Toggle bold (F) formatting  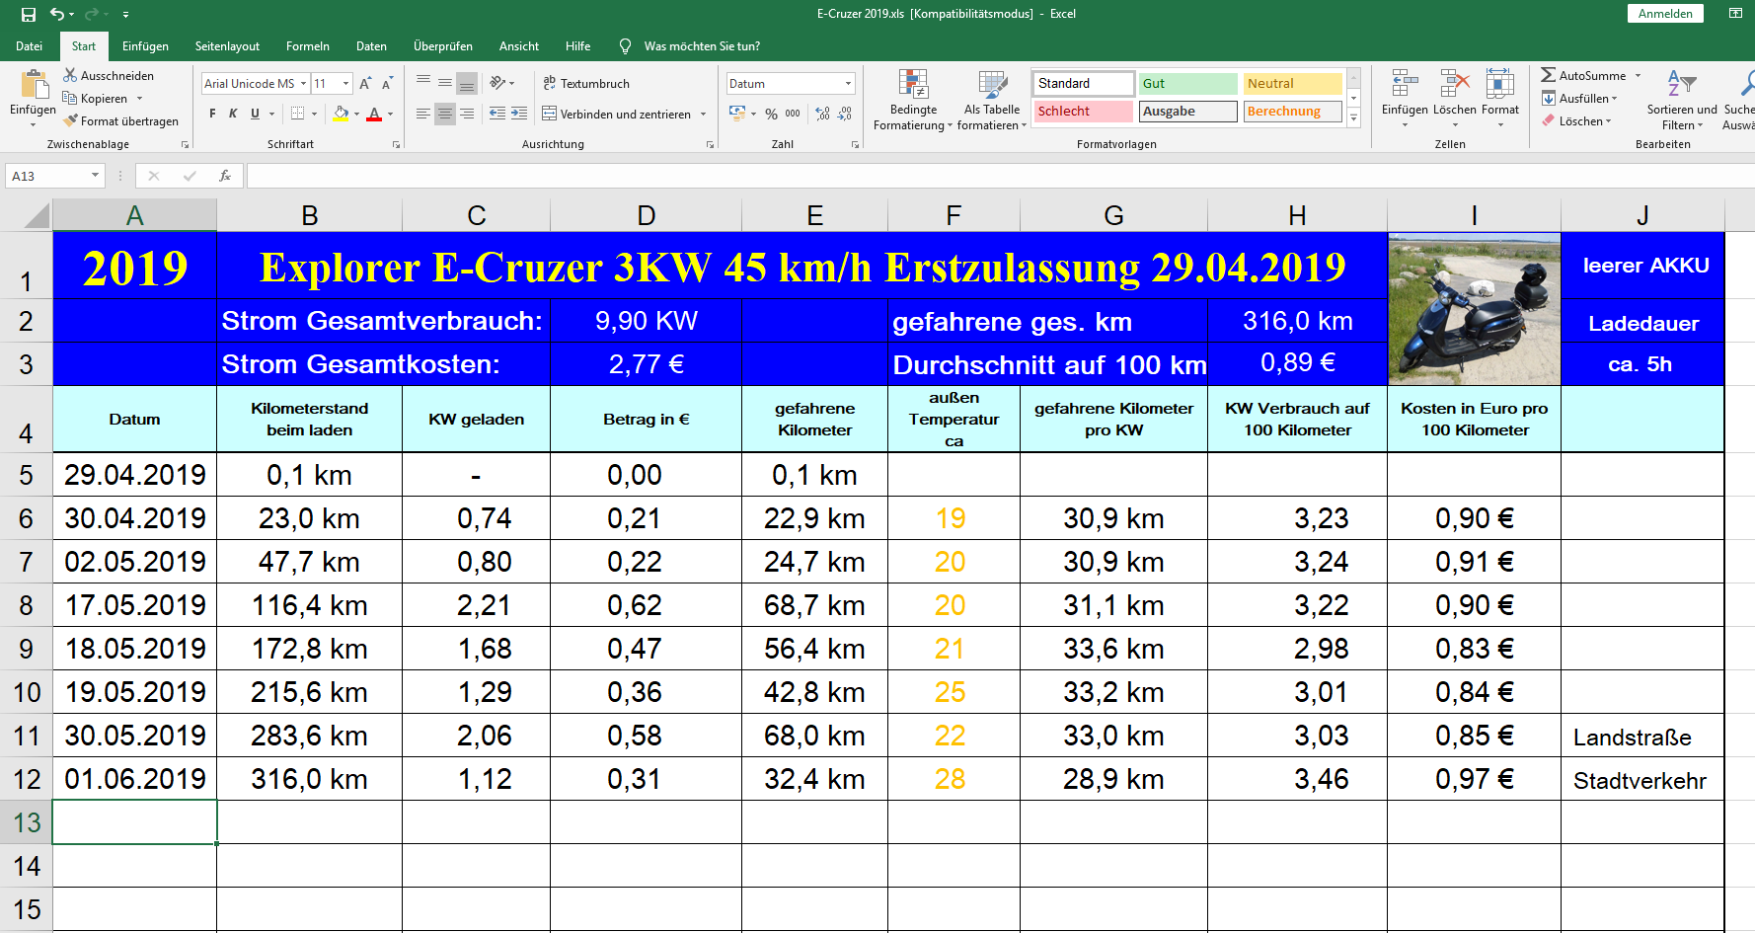(212, 115)
